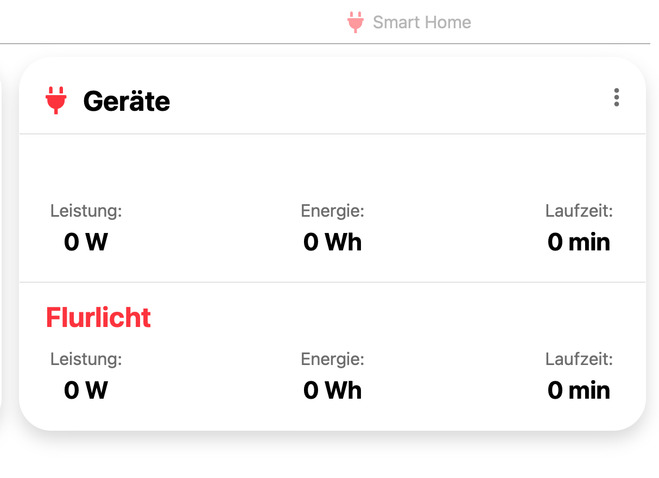Viewport: 659px width, 478px height.
Task: Click the blank name area above top Leistung
Action: (98, 169)
